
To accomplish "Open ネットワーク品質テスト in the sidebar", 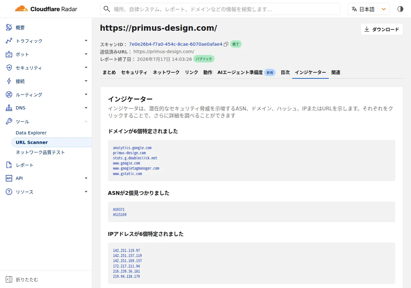I will (40, 152).
